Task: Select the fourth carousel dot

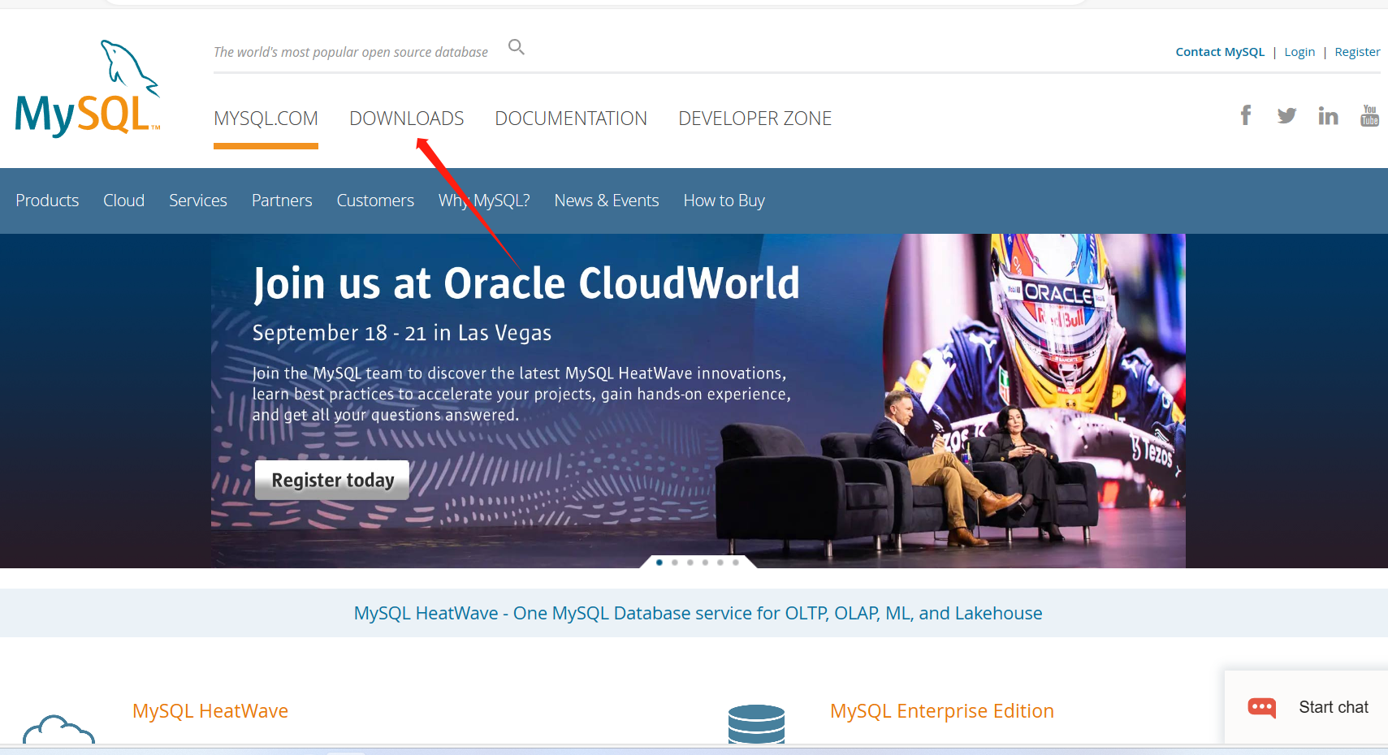Action: pos(705,562)
